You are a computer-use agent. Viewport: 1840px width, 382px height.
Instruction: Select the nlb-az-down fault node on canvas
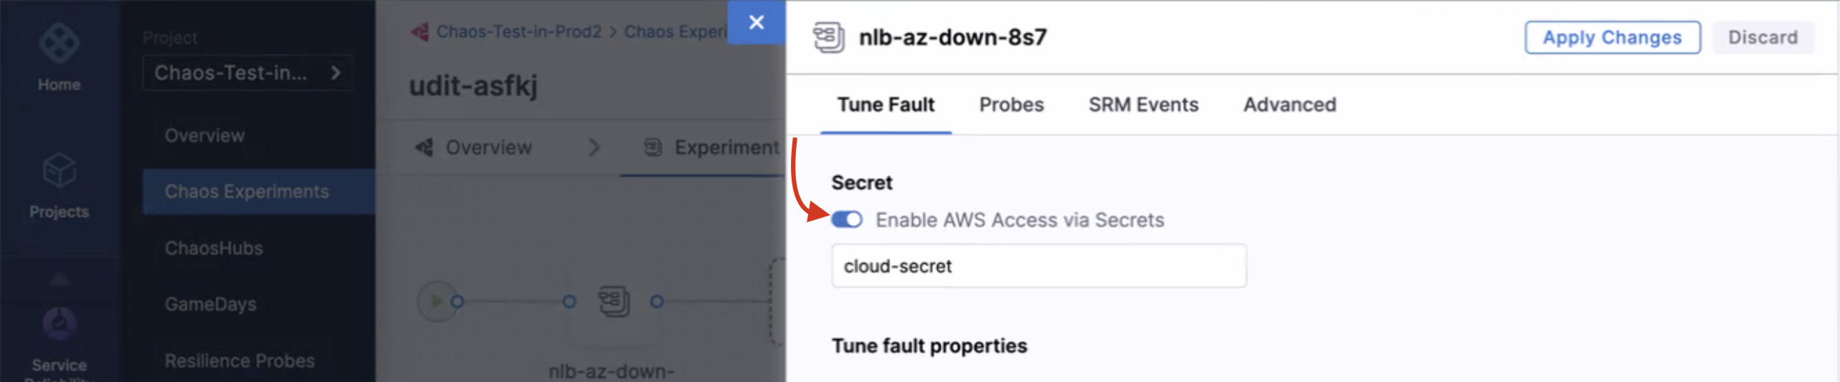(x=614, y=302)
